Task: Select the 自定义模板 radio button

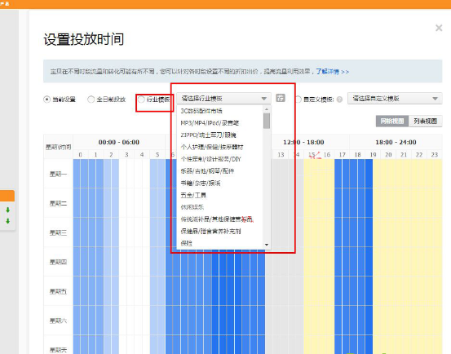Action: (x=298, y=100)
